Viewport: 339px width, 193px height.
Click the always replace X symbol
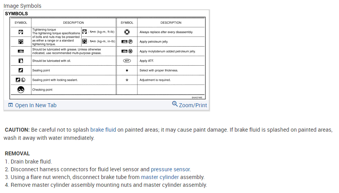(x=127, y=32)
